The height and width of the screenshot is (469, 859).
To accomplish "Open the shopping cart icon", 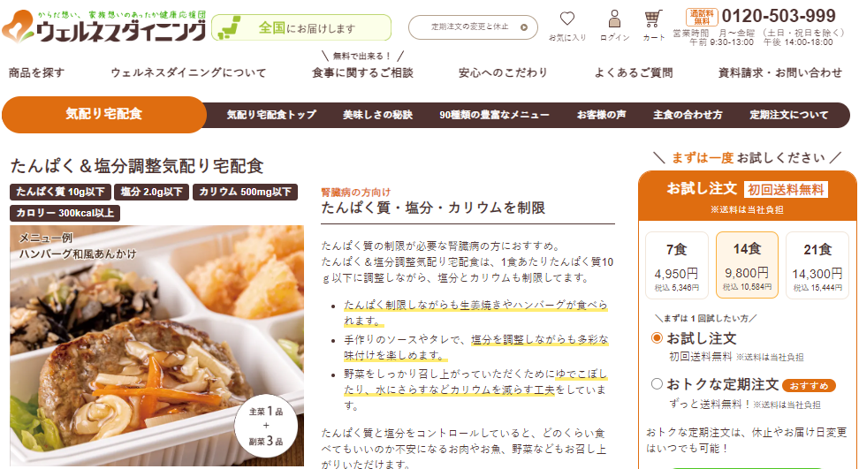I will tap(653, 19).
